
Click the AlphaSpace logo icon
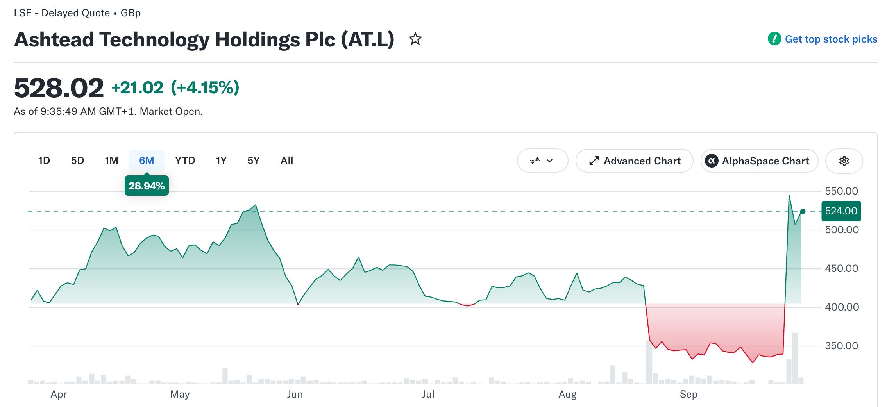tap(712, 161)
